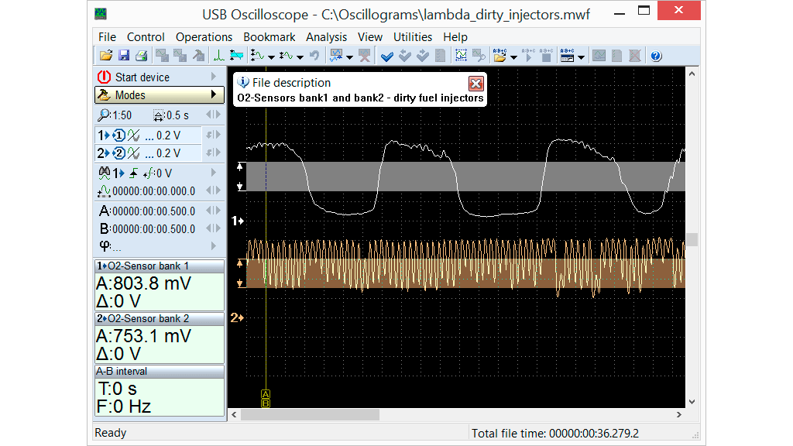The image size is (793, 446).
Task: Click the hammer tool toolbar icon
Action: pos(198,56)
